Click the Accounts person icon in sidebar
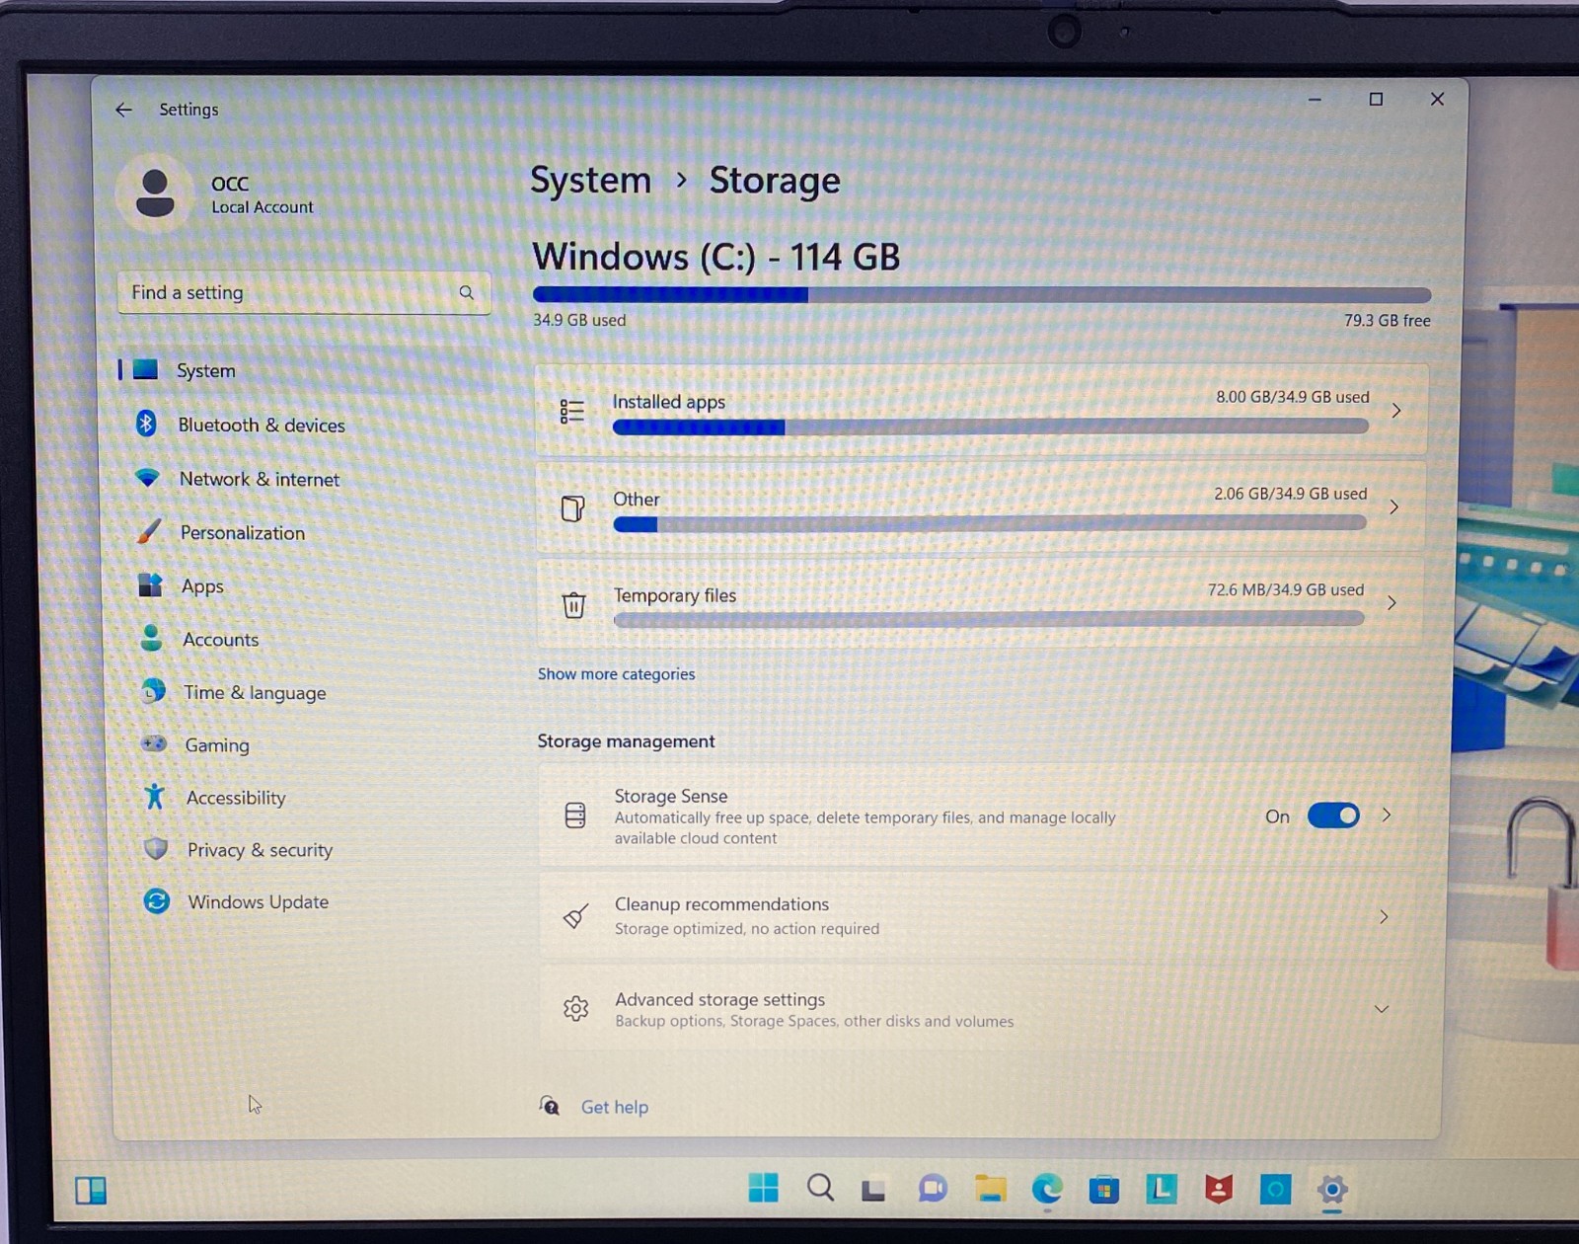 click(x=151, y=638)
